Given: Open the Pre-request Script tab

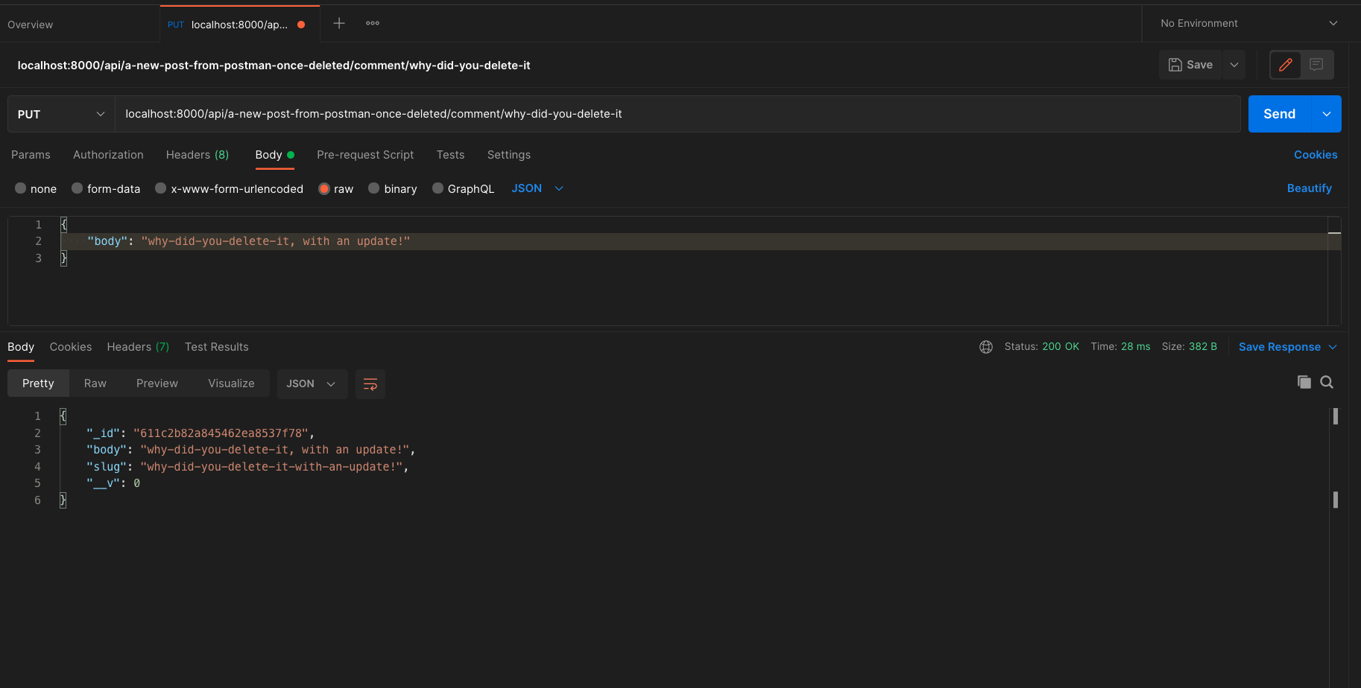Looking at the screenshot, I should pyautogui.click(x=365, y=155).
